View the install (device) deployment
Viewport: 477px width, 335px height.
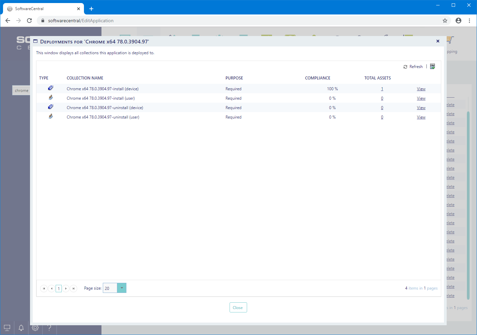[421, 89]
